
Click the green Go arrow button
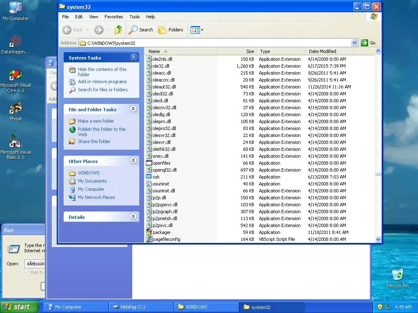point(365,42)
